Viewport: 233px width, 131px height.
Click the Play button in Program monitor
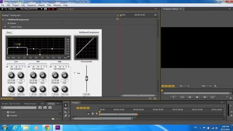pyautogui.click(x=197, y=97)
